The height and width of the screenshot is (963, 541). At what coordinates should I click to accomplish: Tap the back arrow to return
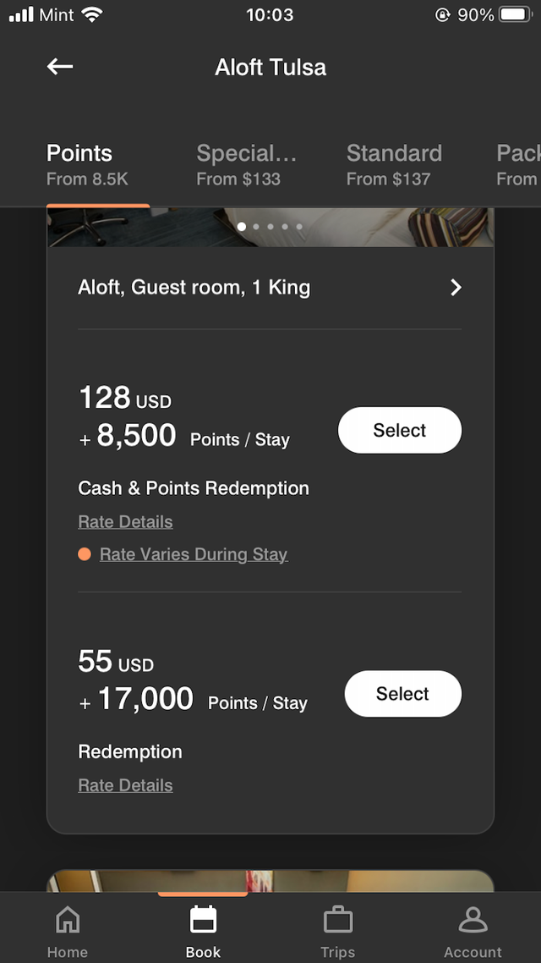59,67
